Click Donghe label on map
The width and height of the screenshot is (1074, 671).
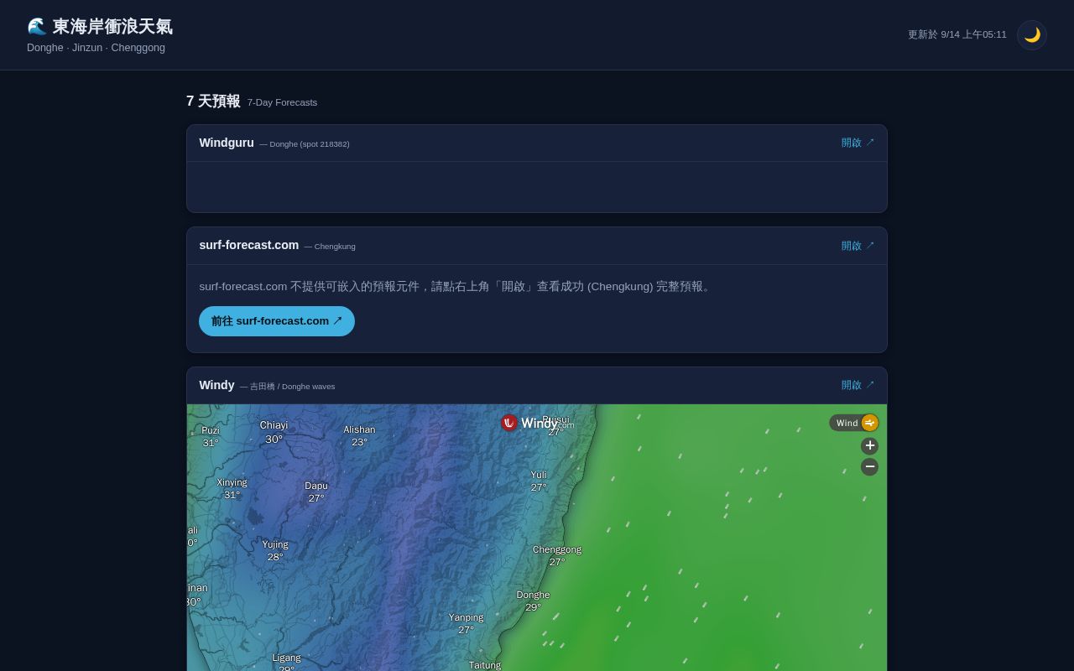click(x=533, y=596)
